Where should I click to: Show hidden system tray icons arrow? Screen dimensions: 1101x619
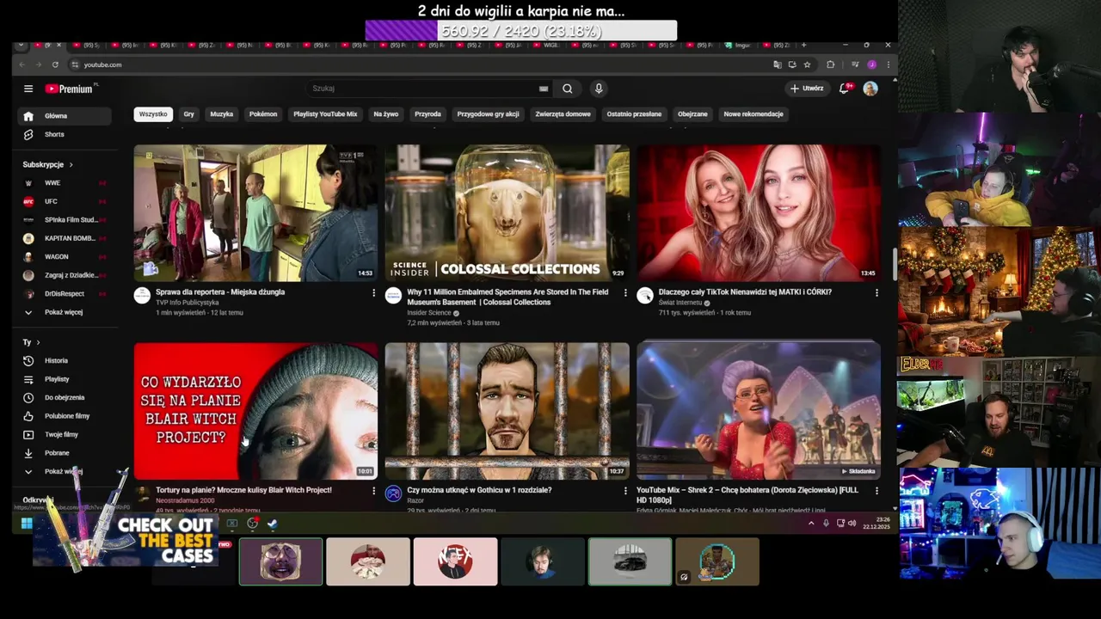(811, 523)
